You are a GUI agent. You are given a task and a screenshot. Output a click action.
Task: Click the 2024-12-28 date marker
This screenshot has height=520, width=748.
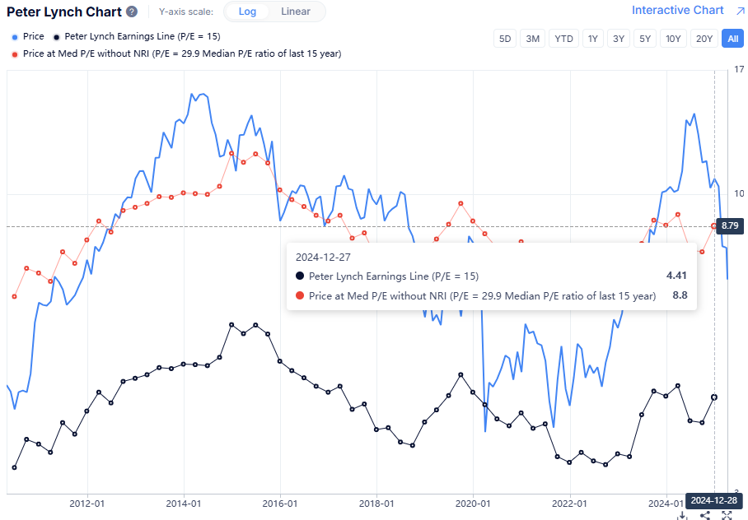713,500
